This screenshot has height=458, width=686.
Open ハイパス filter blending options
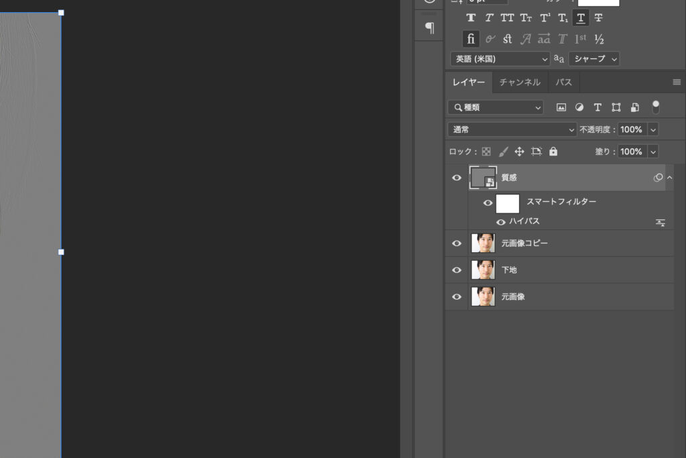click(660, 223)
